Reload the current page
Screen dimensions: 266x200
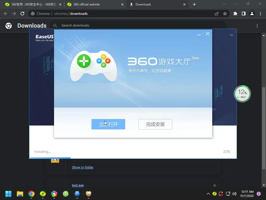pyautogui.click(x=22, y=14)
